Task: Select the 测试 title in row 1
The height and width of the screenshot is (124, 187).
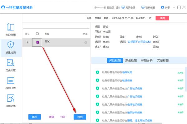Action: 47,41
